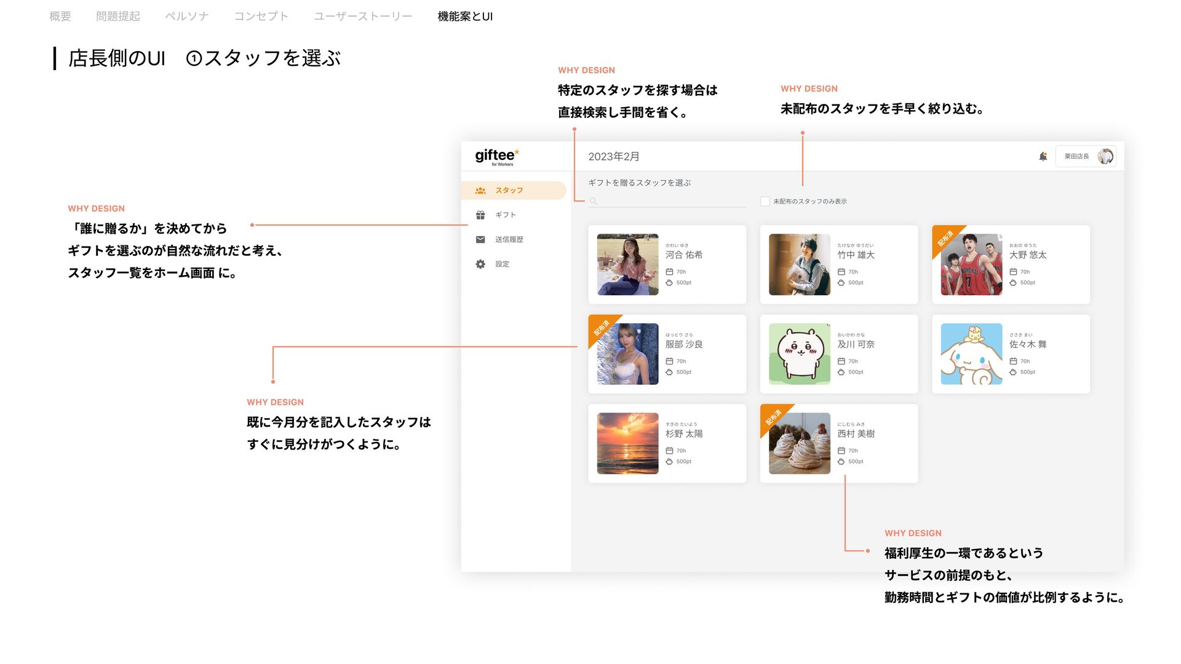Click the ギフトを贈るスタッフを選ぶ heading
Screen dimensions: 1181x664
pos(640,183)
